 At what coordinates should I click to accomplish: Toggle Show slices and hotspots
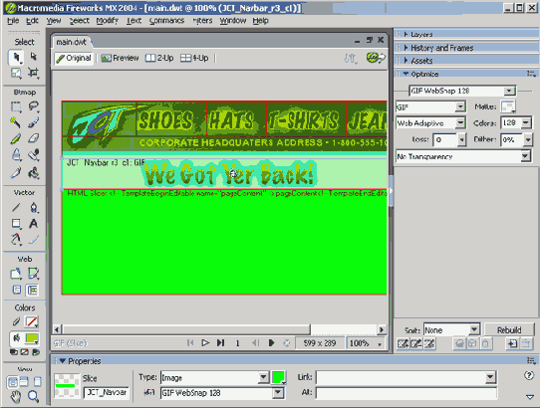pos(32,290)
